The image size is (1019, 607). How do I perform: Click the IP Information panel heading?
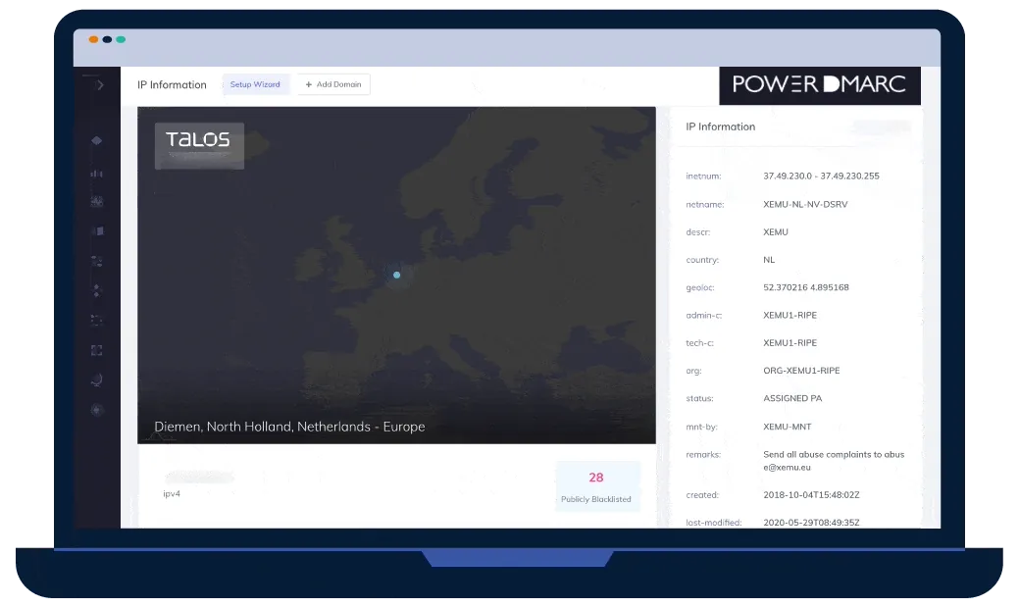720,126
